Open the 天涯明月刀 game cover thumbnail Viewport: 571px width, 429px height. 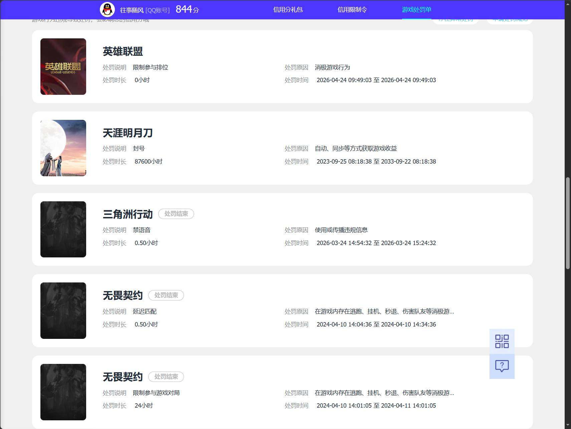tap(63, 148)
